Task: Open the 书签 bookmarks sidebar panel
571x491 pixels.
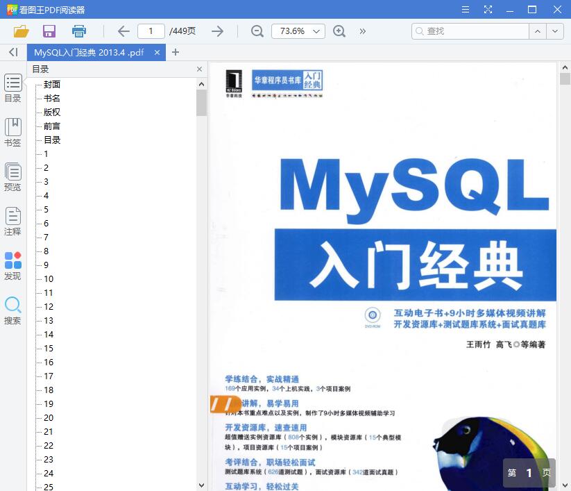Action: click(x=12, y=133)
